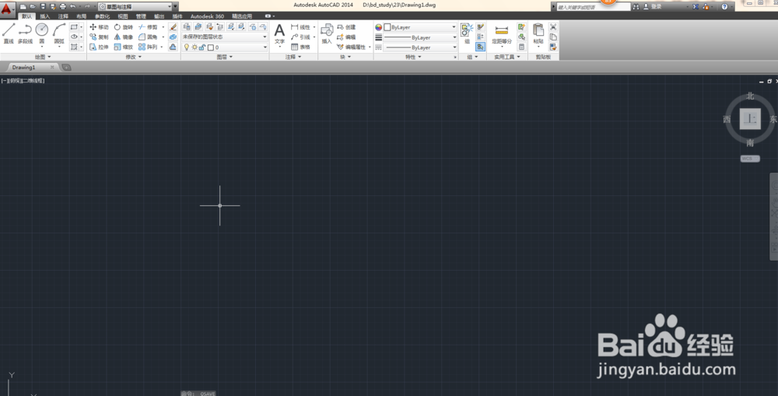Image resolution: width=778 pixels, height=396 pixels.
Task: Click the 缩放 (Scale) tool
Action: (x=123, y=47)
